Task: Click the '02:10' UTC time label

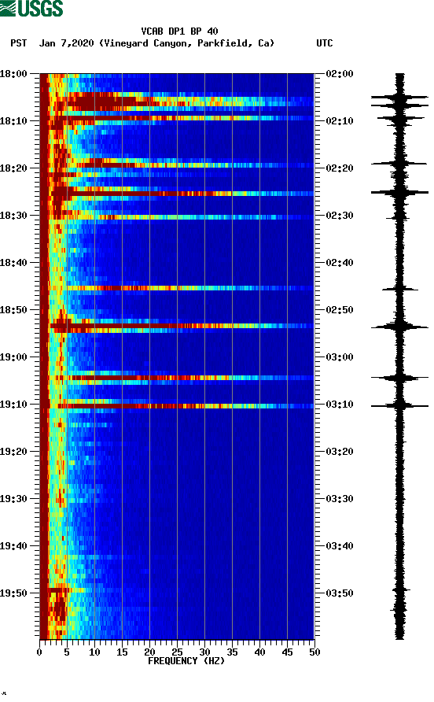Action: click(x=340, y=121)
